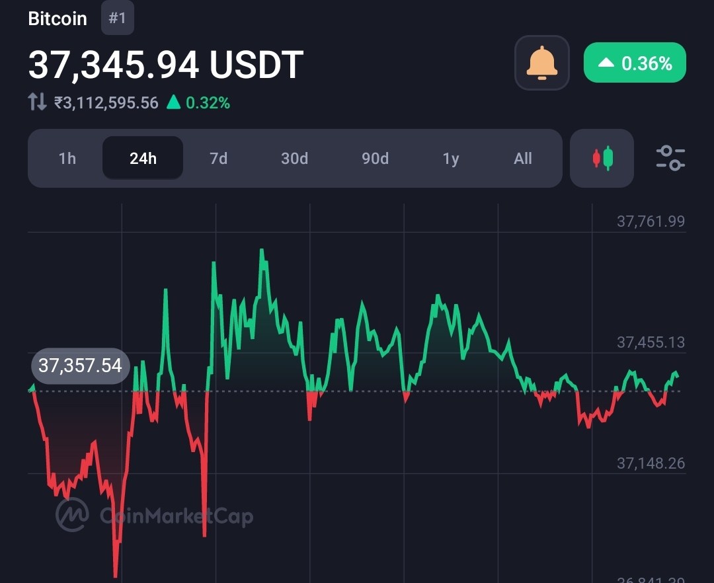Switch chart to 30d range

pos(294,159)
